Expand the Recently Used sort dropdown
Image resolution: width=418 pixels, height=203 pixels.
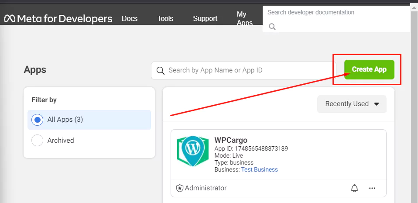347,104
